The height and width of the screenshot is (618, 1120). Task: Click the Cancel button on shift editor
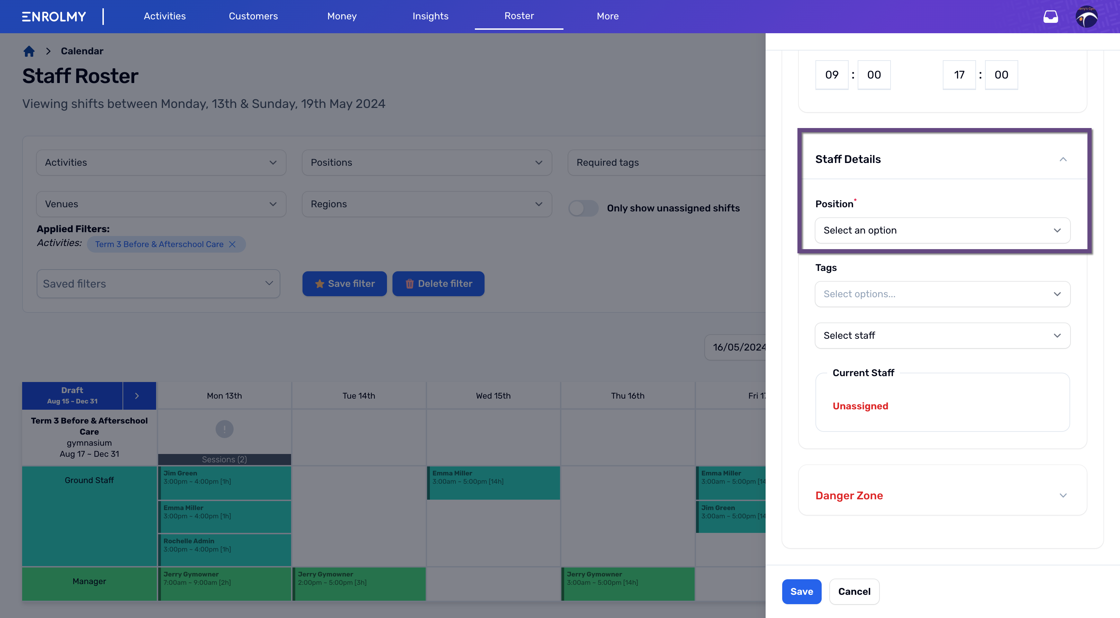[854, 591]
